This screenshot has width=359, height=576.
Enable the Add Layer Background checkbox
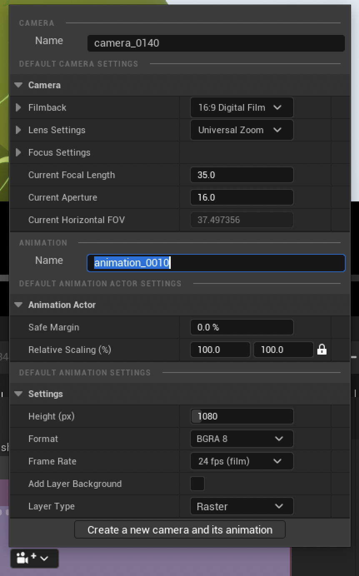click(197, 484)
